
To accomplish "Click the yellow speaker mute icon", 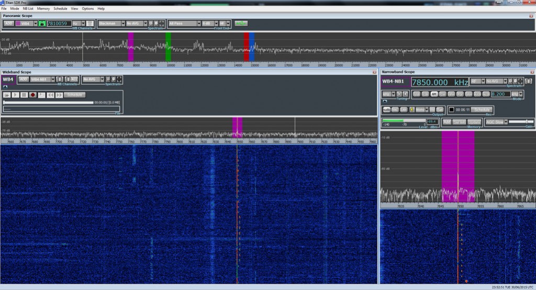I will (x=412, y=109).
